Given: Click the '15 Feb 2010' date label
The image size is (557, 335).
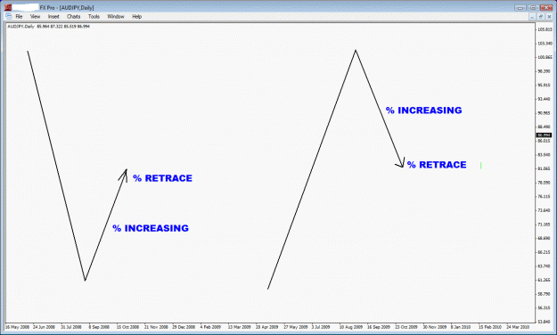Looking at the screenshot, I should click(x=490, y=327).
